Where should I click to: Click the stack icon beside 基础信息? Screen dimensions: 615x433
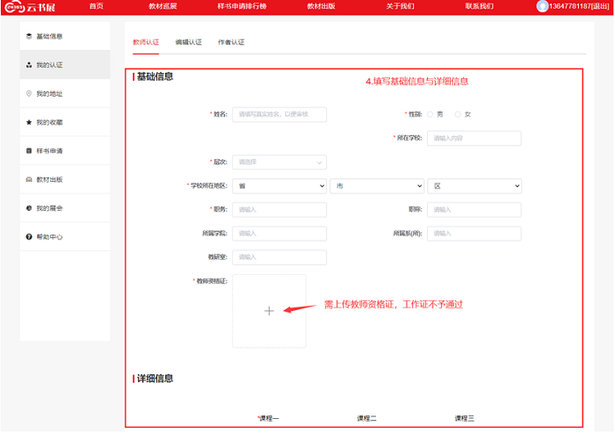[29, 36]
